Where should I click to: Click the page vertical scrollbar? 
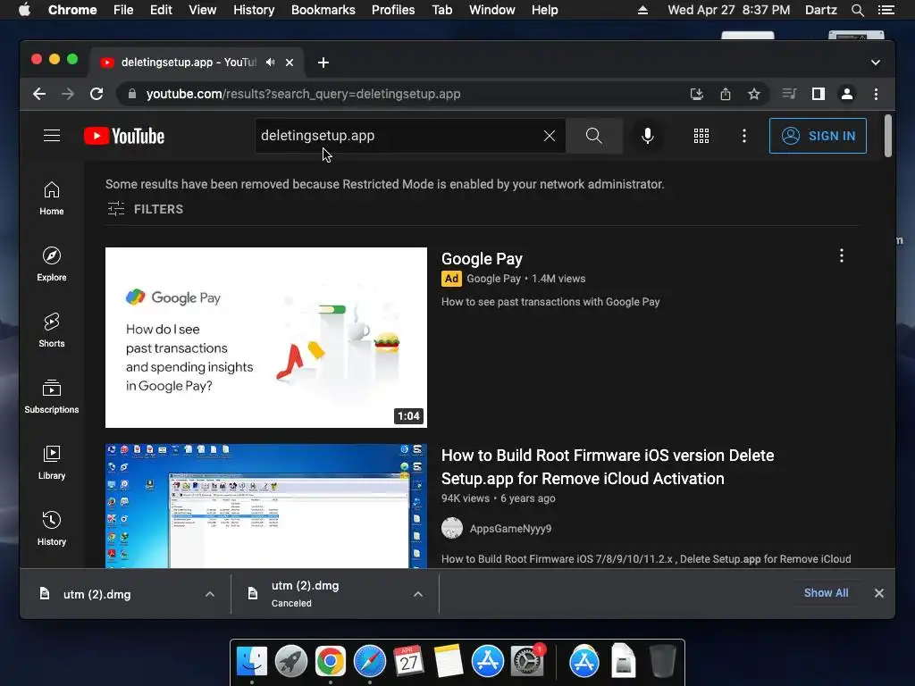pyautogui.click(x=887, y=136)
